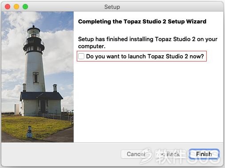This screenshot has height=168, width=225.
Task: Minimize Setup window using yellow button
Action: (16, 7)
